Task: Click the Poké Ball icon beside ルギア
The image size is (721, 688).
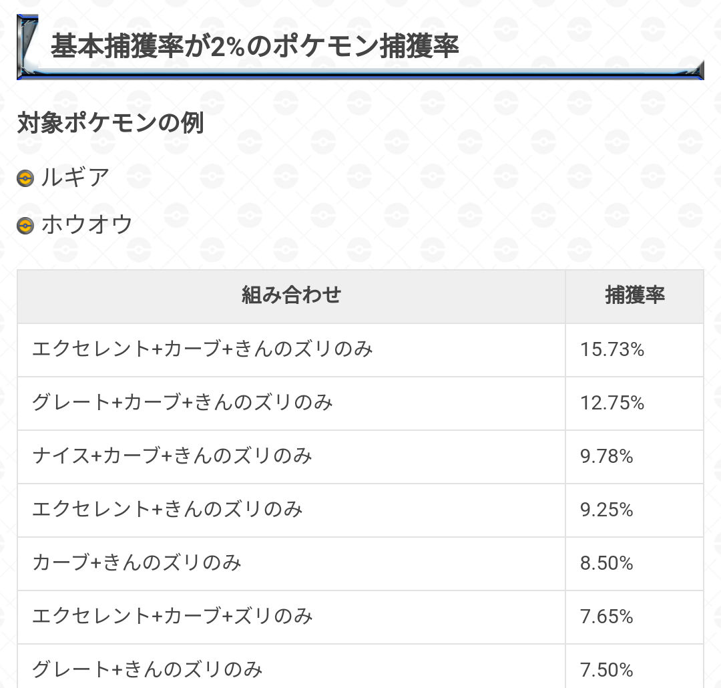Action: tap(25, 178)
